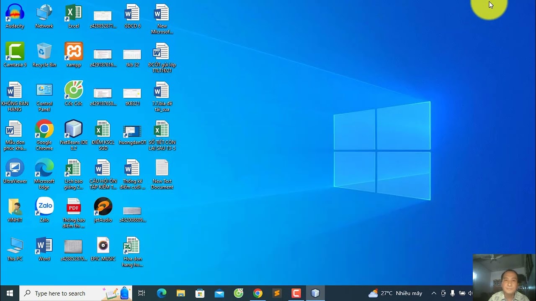This screenshot has height=301, width=536.
Task: Select the tkb 32 file icon
Action: point(132,58)
